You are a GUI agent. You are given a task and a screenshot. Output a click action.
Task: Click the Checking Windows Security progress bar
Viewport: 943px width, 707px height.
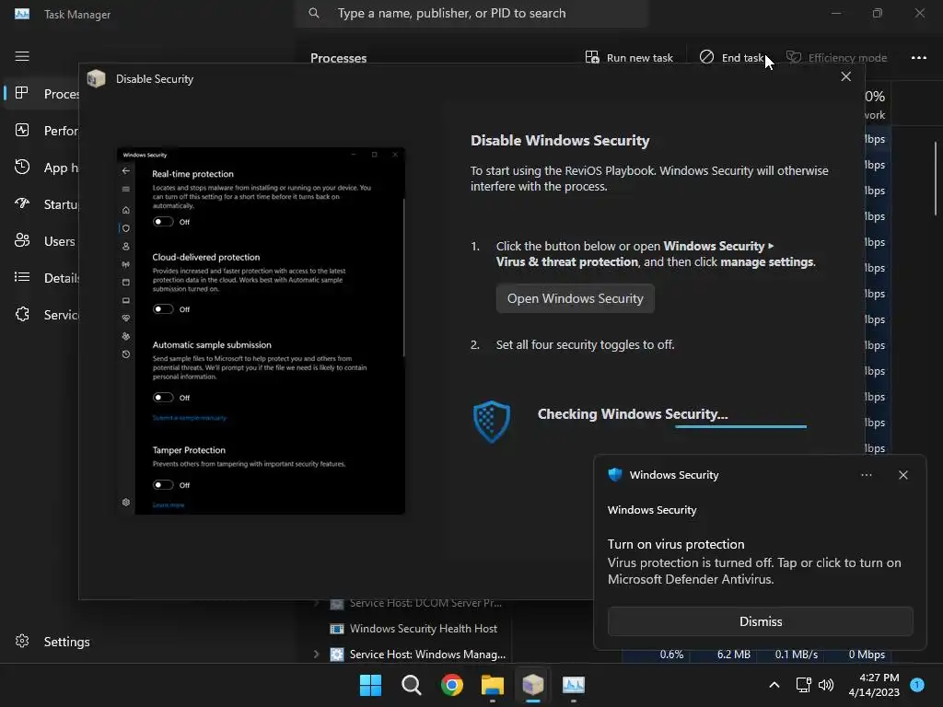pos(740,426)
